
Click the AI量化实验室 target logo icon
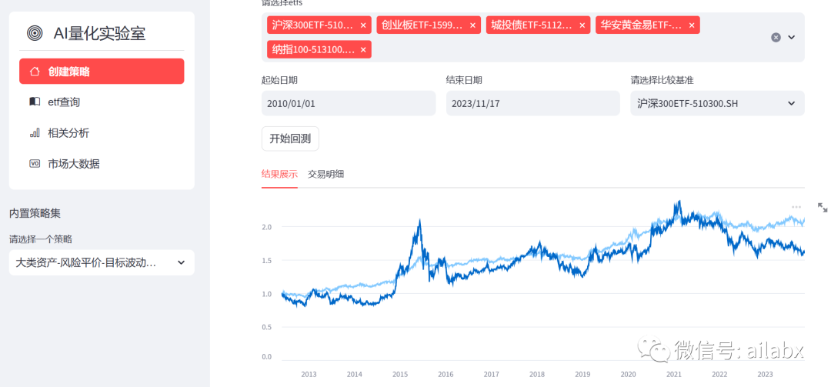click(35, 33)
